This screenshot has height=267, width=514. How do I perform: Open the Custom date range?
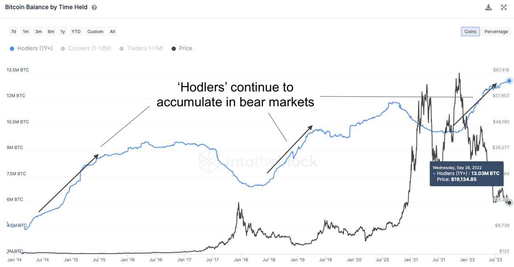[95, 32]
